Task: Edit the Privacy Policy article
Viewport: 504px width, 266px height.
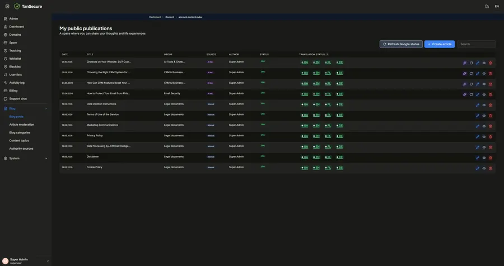Action: [478, 137]
